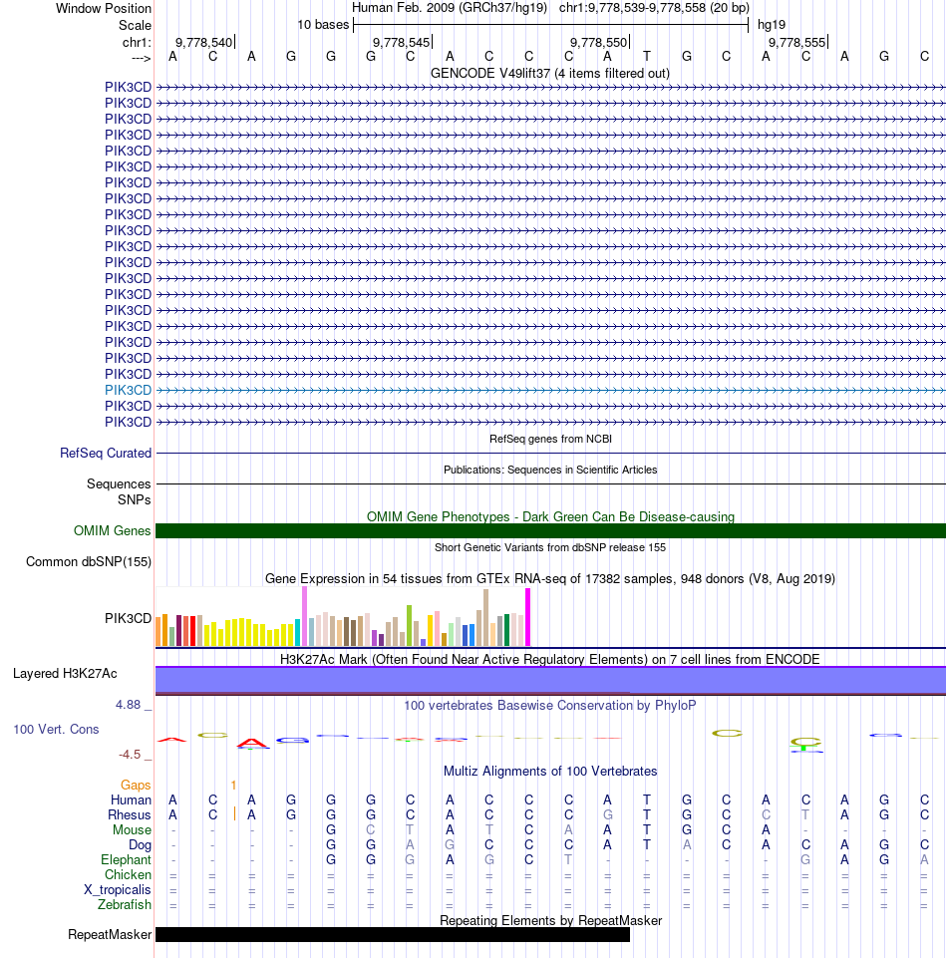The height and width of the screenshot is (958, 947).
Task: Click the chr1:9,778,539-9,778,558 (20 bp) position text
Action: coord(654,8)
